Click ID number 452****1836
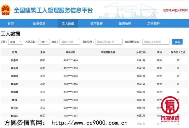This screenshot has height=128, width=189. 71,68
